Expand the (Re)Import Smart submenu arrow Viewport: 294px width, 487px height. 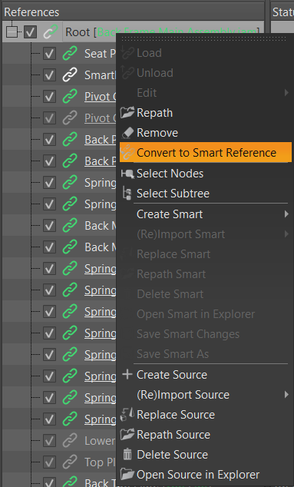pos(286,234)
